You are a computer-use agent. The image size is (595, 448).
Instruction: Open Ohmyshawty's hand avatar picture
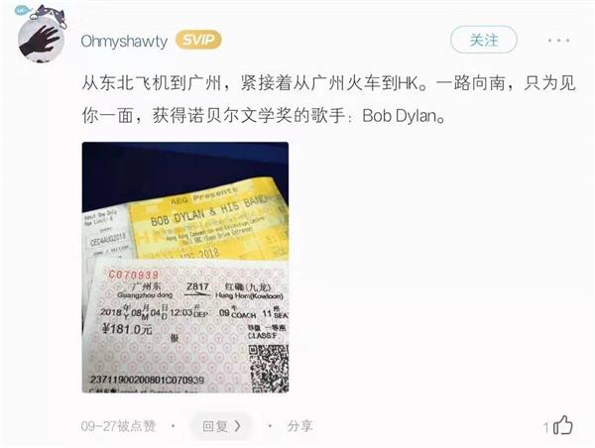41,40
